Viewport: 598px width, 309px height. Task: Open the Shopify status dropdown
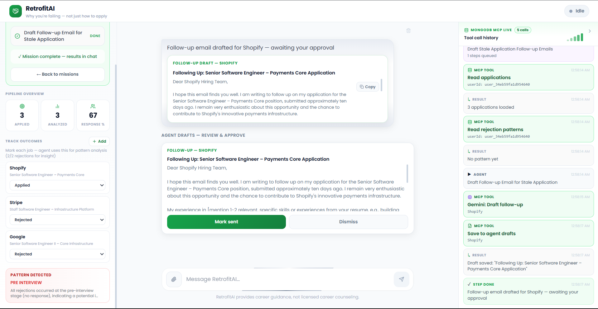click(58, 185)
